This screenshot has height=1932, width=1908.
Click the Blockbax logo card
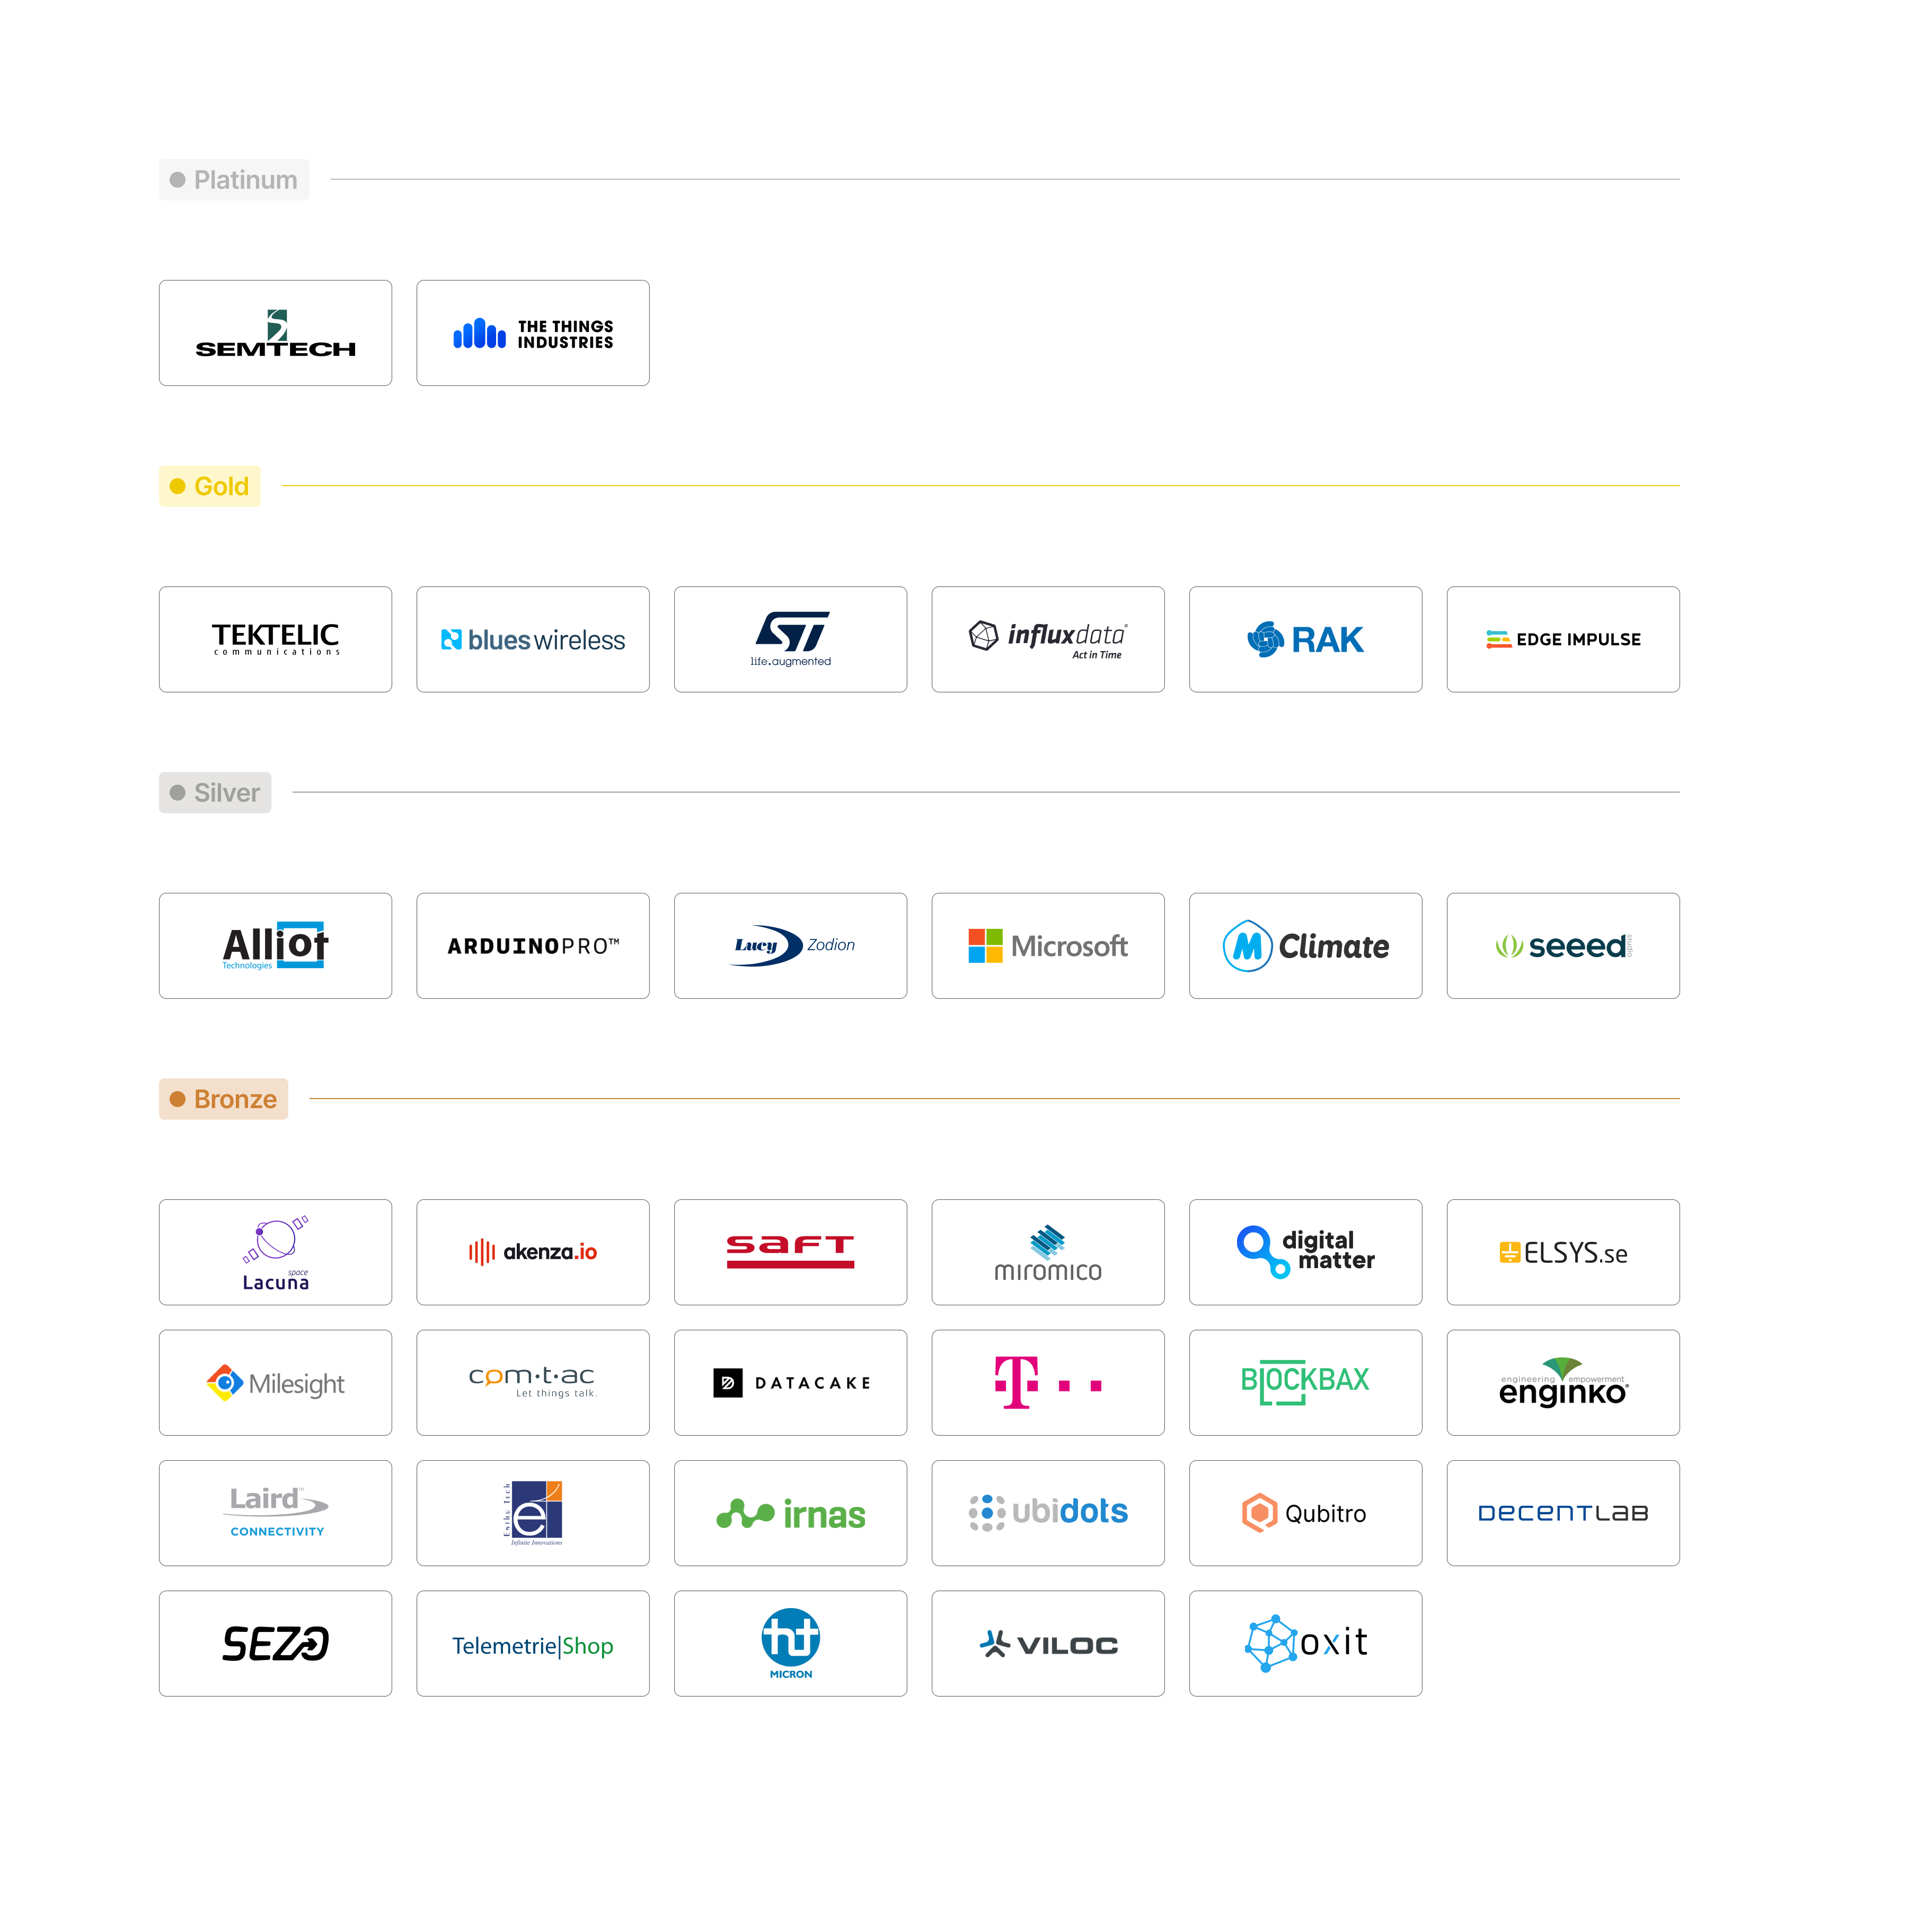click(1305, 1383)
